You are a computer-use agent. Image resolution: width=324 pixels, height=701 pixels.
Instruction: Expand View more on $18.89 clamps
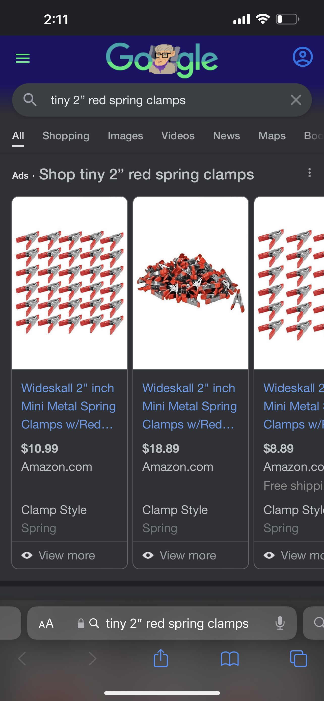(188, 555)
